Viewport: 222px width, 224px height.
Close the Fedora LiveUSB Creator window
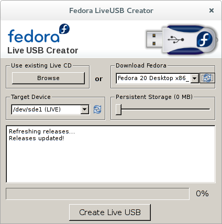(x=212, y=10)
